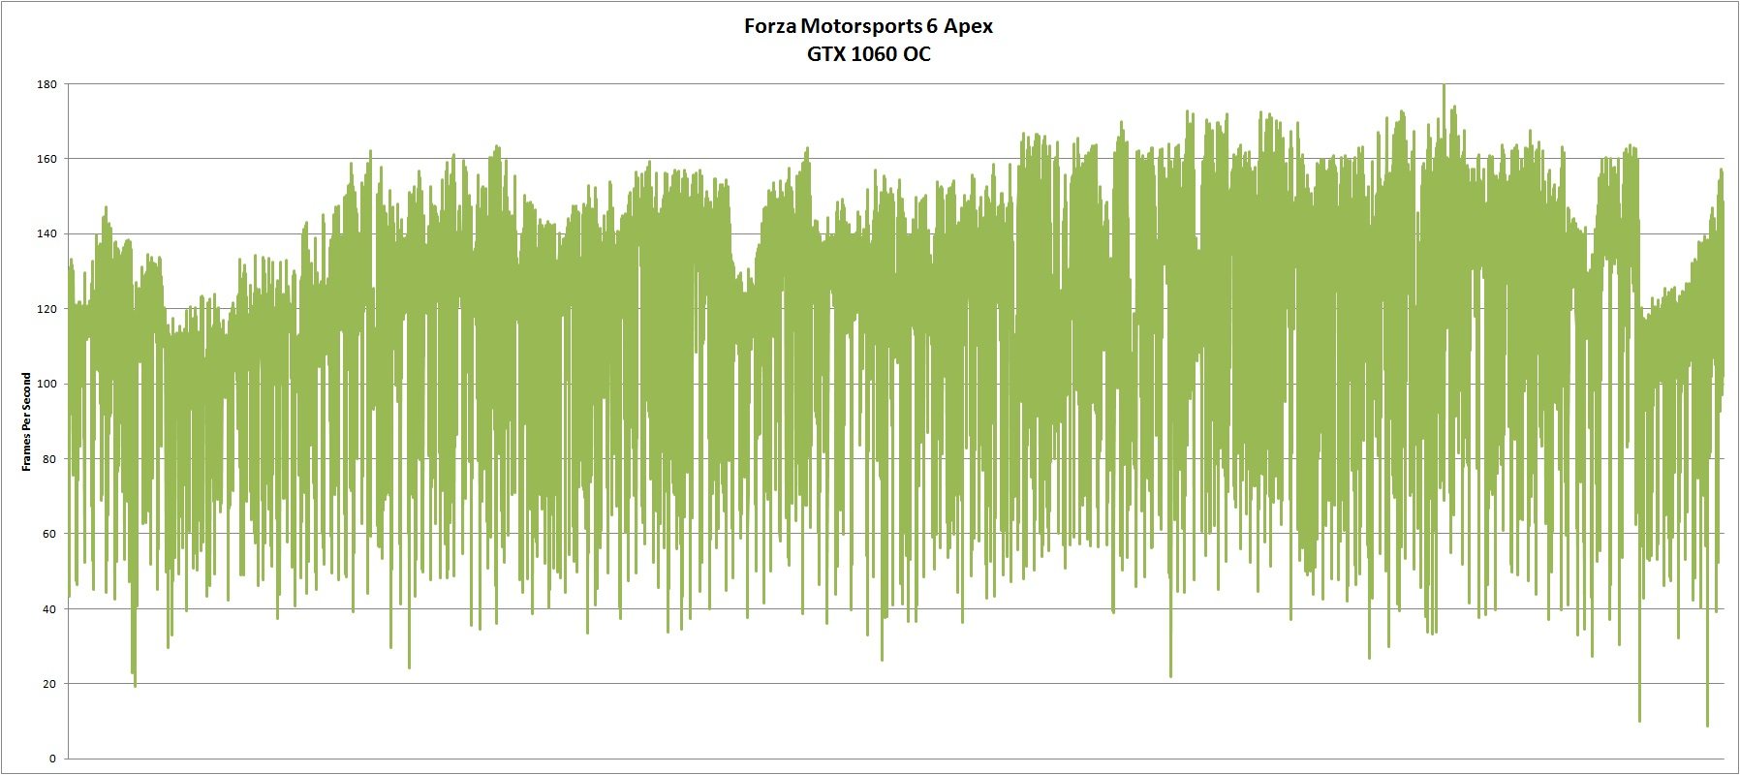This screenshot has height=775, width=1740.
Task: Click the y-axis value 40
Action: pos(50,609)
